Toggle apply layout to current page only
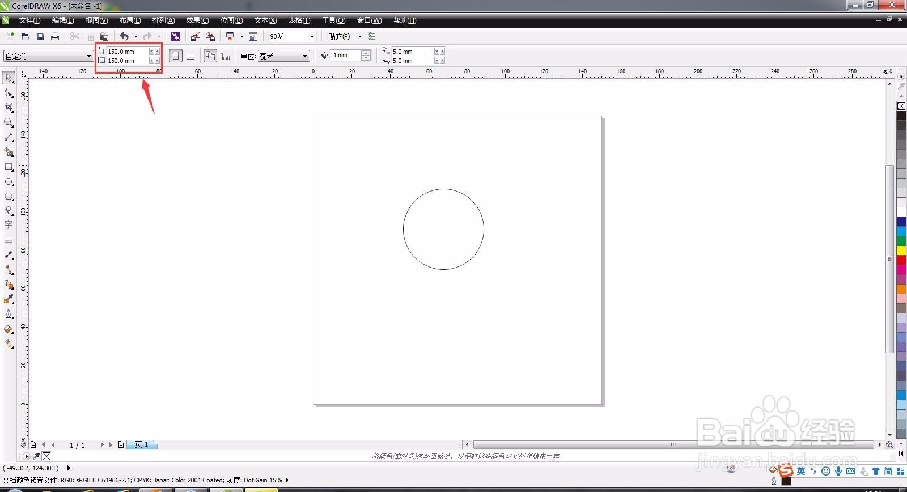The image size is (907, 492). (225, 56)
